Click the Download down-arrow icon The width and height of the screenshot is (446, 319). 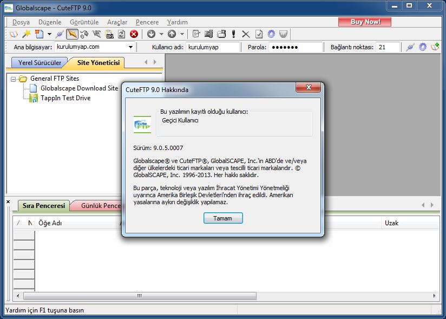point(152,34)
